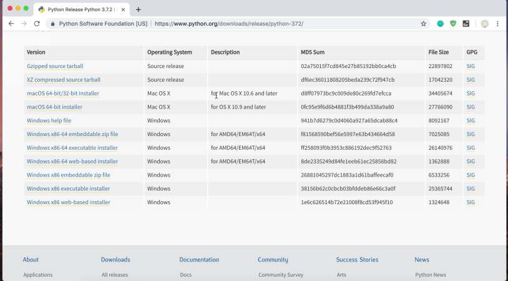The image size is (508, 281).
Task: Click the dark square extension icon
Action: pos(466,24)
